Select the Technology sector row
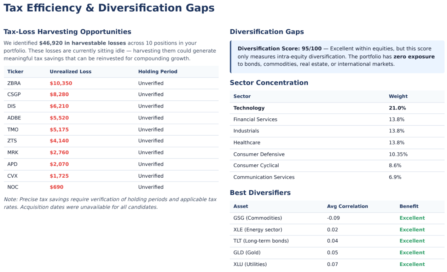Viewport: 447px width, 272px height. pos(337,108)
